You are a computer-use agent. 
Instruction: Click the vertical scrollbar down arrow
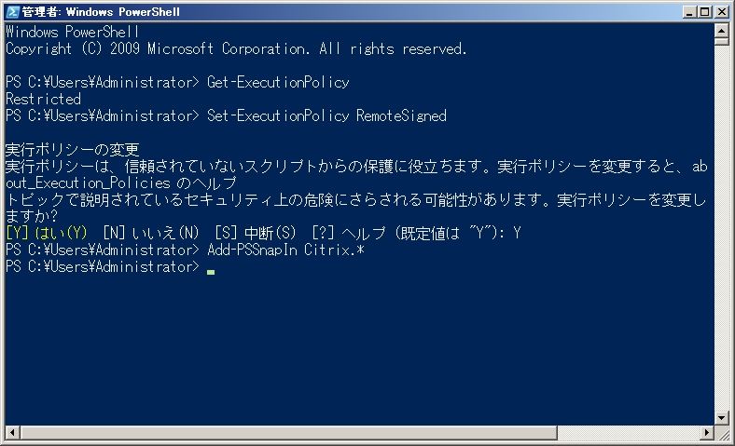(721, 418)
